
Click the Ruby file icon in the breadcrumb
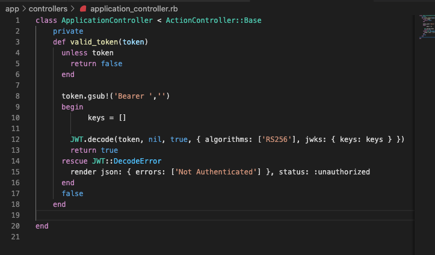[x=82, y=9]
